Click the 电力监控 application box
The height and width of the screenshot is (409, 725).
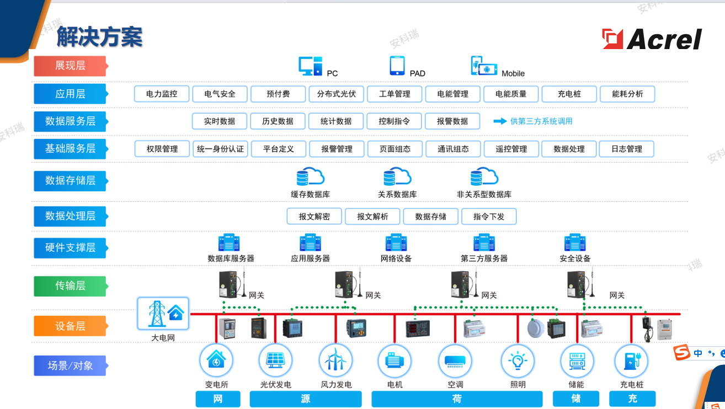tap(162, 94)
